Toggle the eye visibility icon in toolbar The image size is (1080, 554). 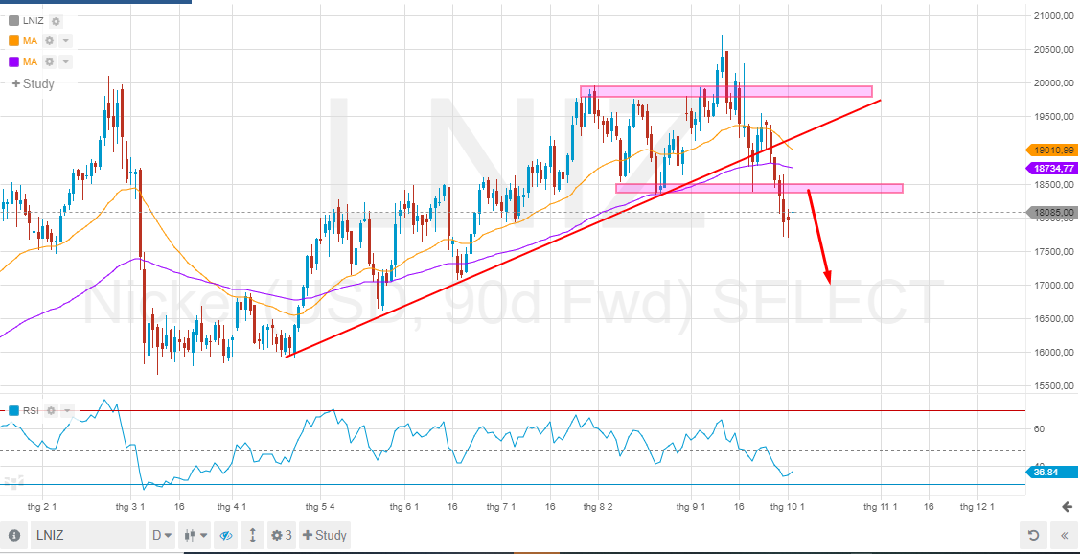[x=226, y=535]
